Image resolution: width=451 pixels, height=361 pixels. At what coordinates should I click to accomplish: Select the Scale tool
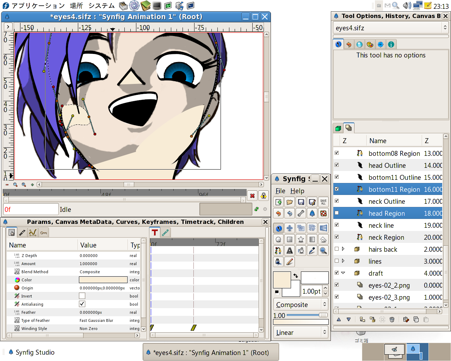coord(301,228)
